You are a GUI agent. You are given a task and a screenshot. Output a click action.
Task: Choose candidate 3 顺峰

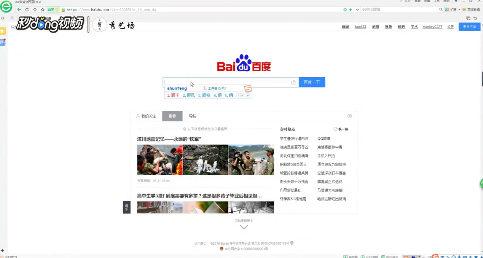coord(204,96)
